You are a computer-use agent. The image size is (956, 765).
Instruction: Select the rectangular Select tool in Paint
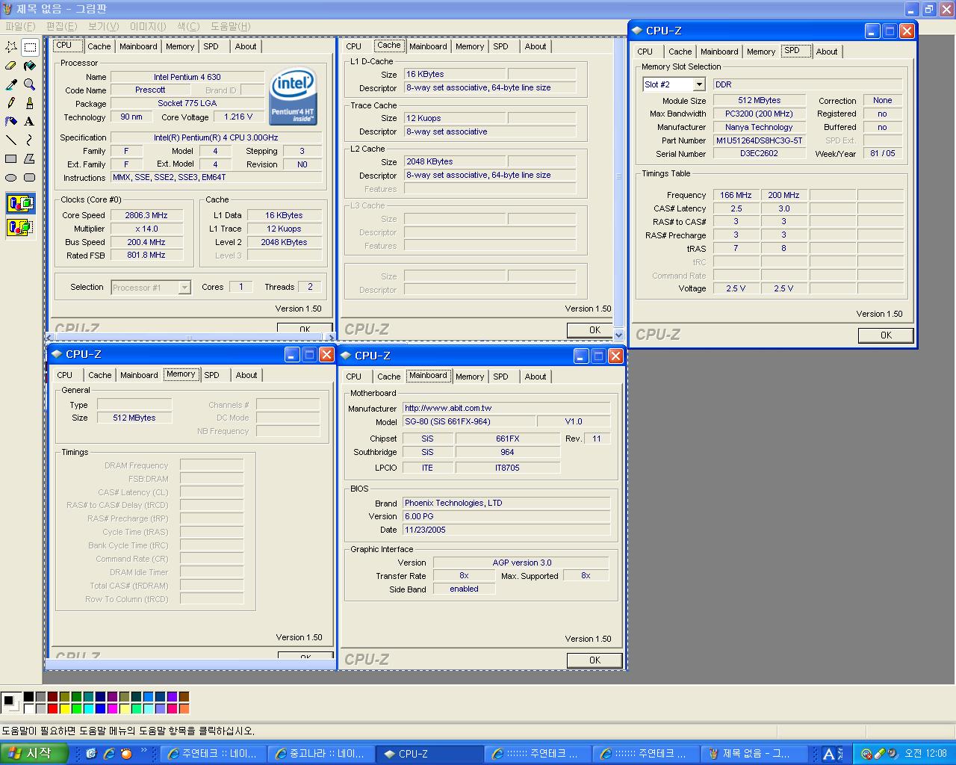[30, 47]
